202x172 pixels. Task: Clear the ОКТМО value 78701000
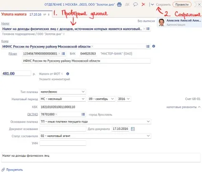click(56, 114)
